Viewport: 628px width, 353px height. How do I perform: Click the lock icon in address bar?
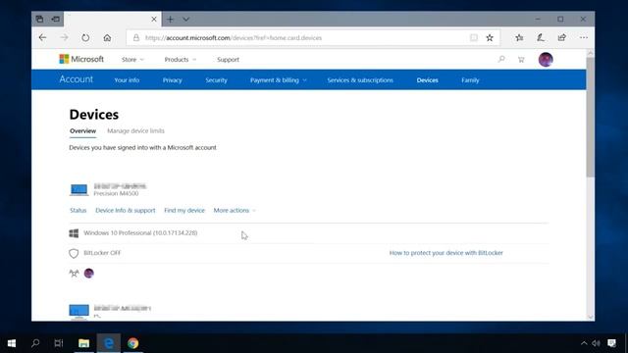pos(136,37)
